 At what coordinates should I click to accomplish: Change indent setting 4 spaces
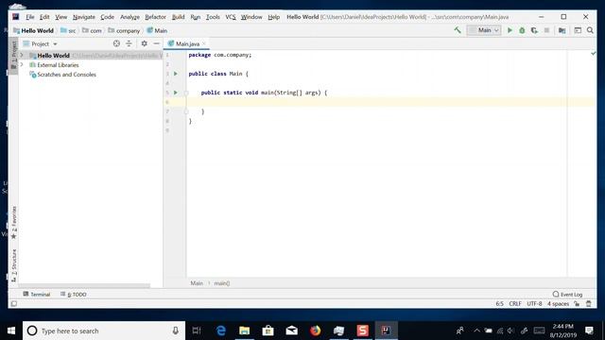(558, 304)
